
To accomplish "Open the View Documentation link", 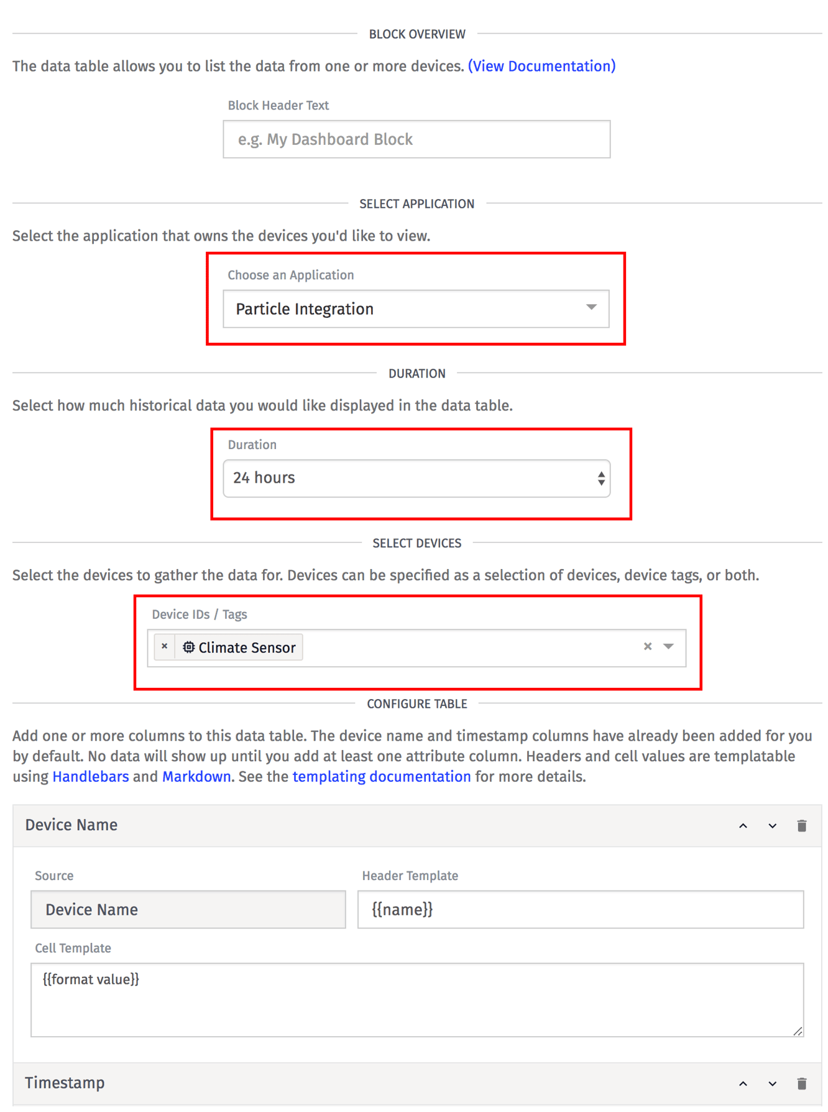I will [x=541, y=66].
